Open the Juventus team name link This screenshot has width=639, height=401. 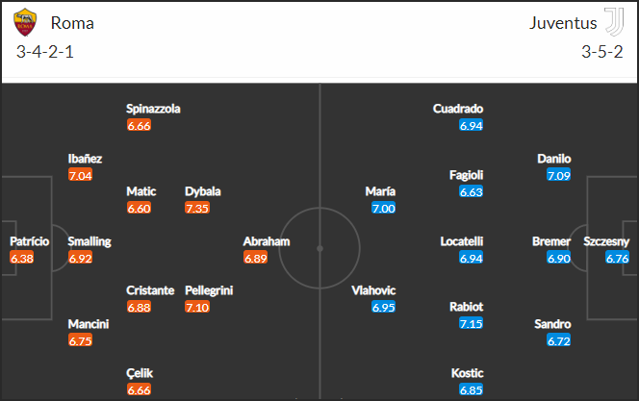tap(563, 23)
